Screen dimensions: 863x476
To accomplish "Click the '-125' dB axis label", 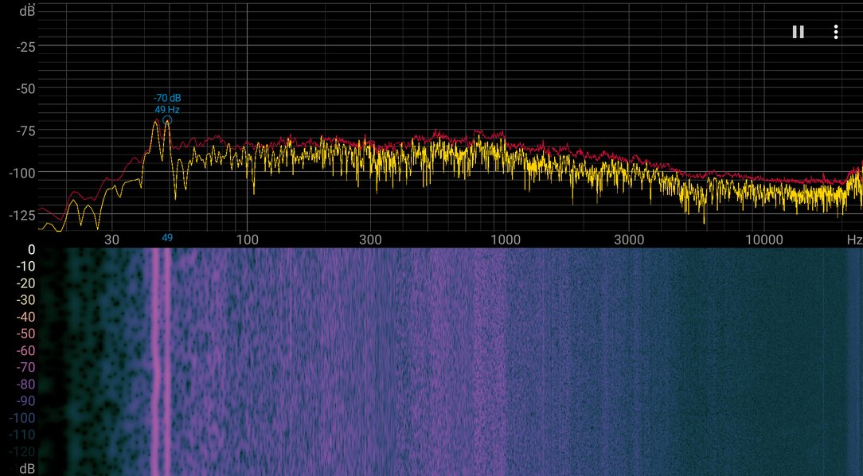I will pos(22,215).
